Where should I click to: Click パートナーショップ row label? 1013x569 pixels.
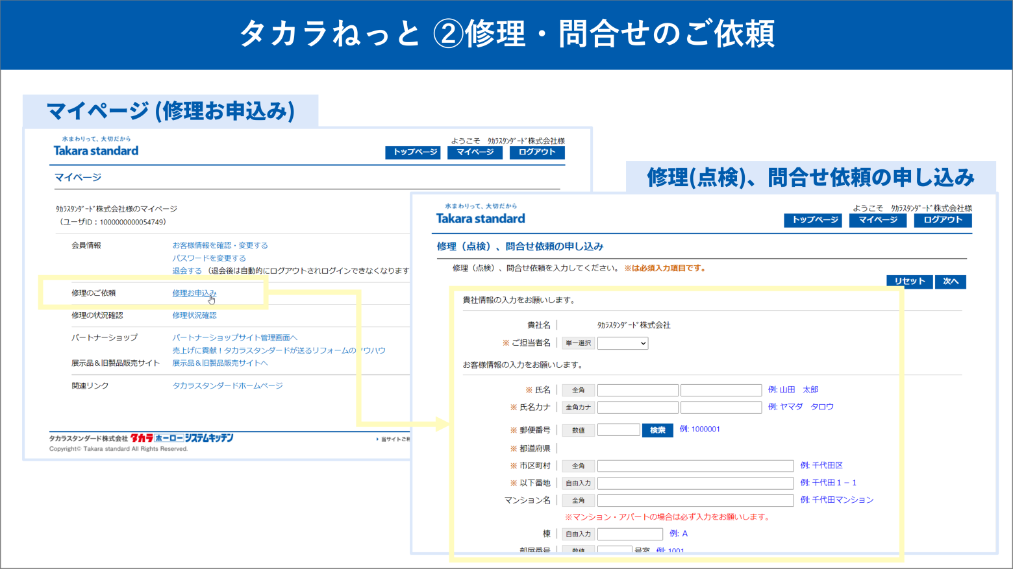pyautogui.click(x=105, y=337)
